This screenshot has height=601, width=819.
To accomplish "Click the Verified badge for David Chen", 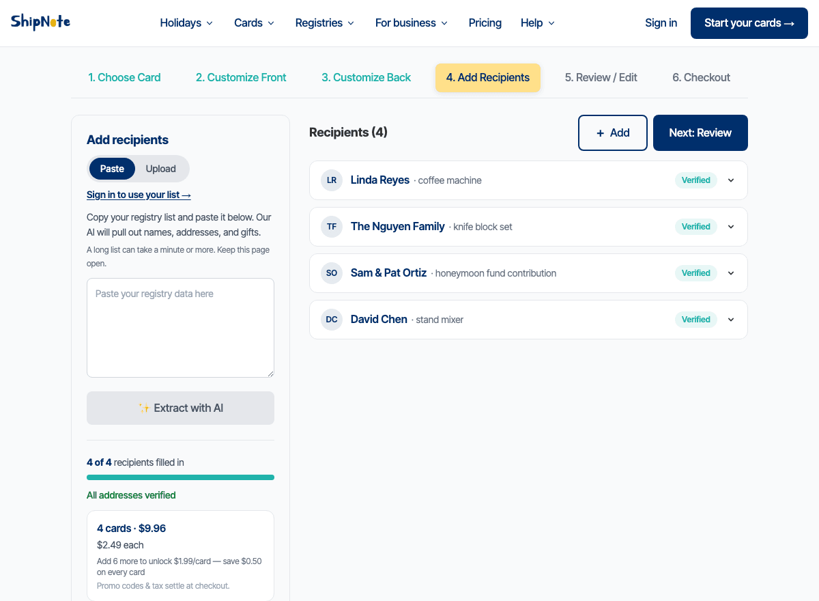I will click(696, 320).
